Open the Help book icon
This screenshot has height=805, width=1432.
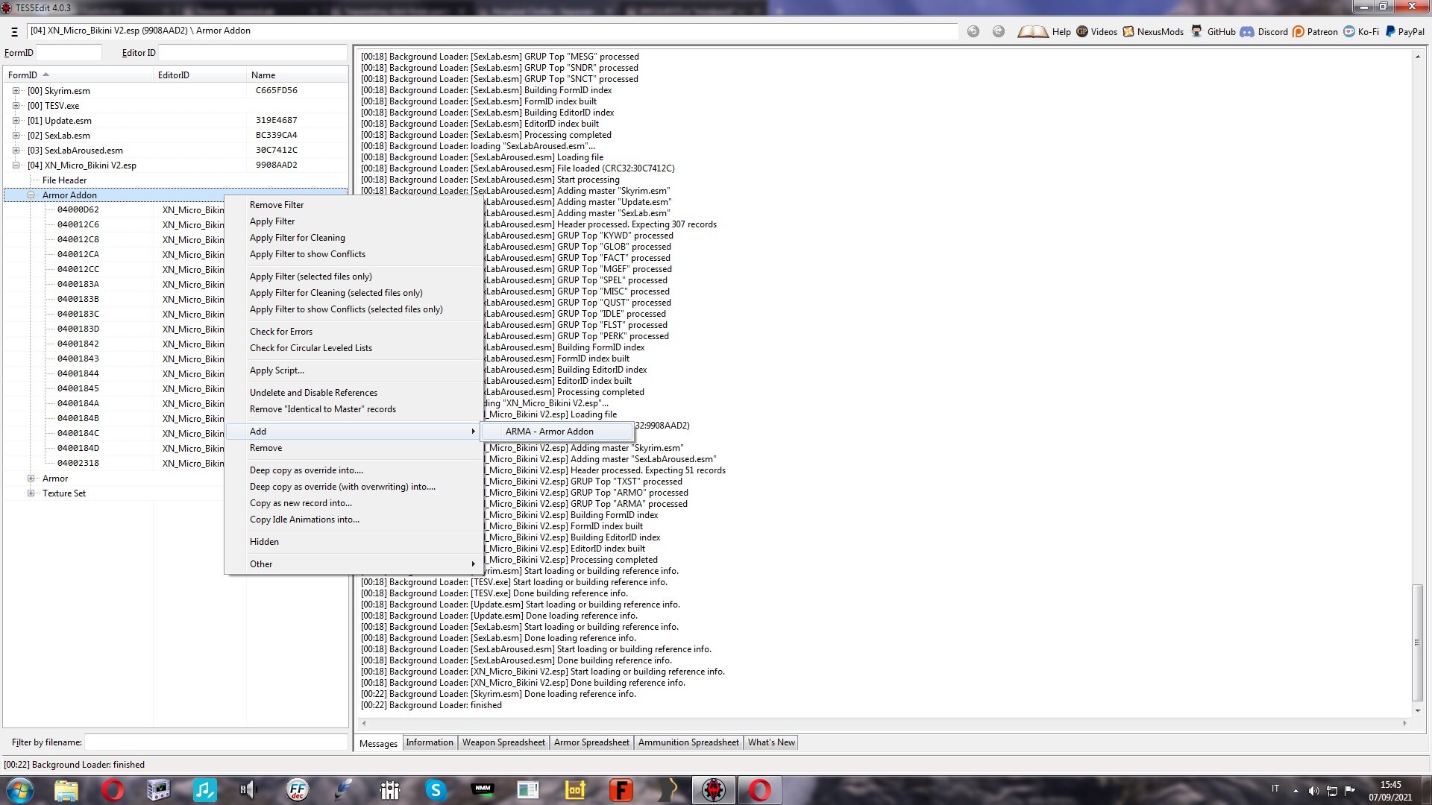pos(1032,31)
